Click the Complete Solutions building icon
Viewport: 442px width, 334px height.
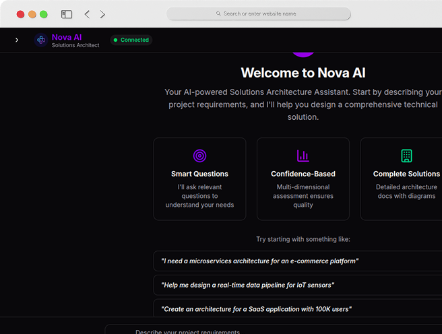pos(406,156)
